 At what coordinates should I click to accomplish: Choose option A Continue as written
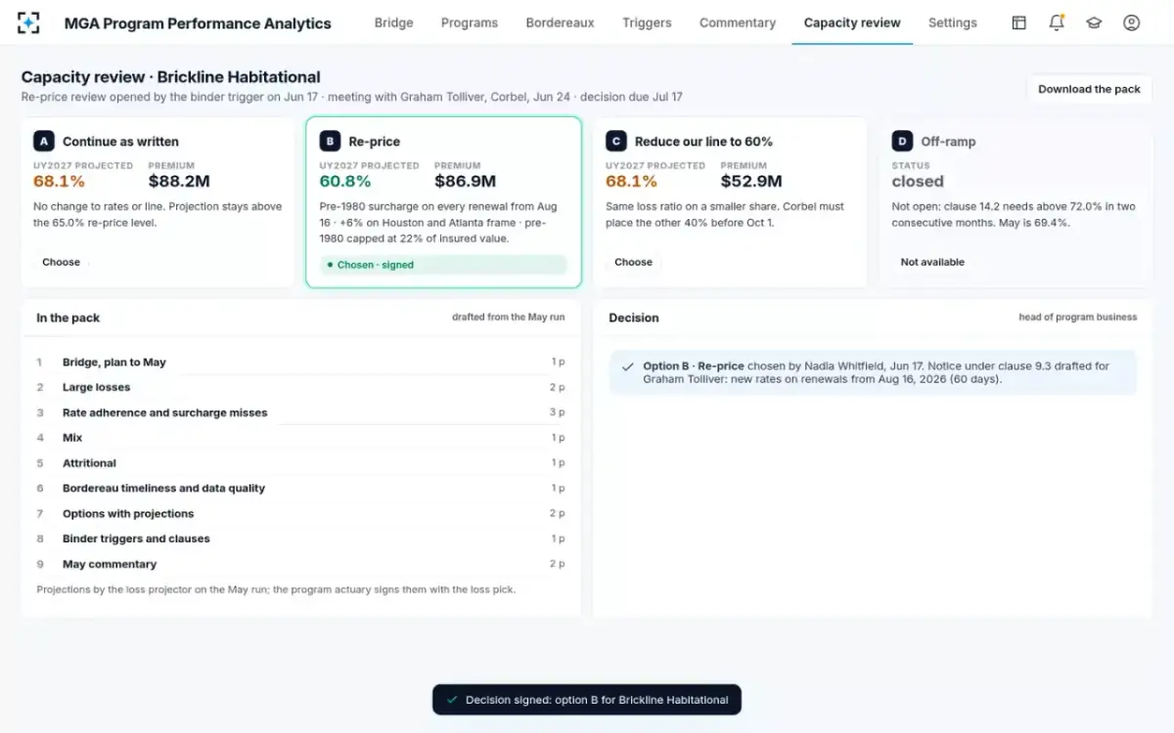(x=61, y=262)
